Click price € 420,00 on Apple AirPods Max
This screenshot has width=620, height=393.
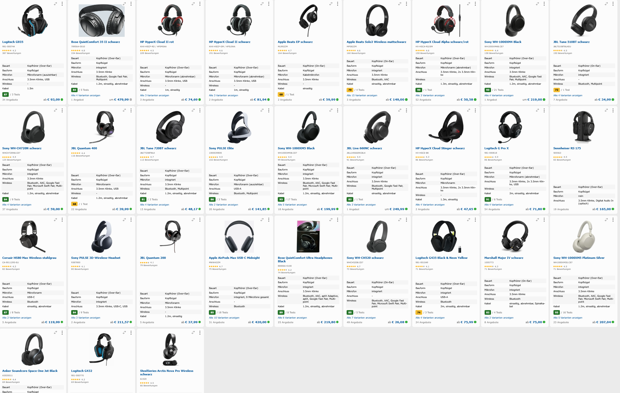click(x=259, y=322)
